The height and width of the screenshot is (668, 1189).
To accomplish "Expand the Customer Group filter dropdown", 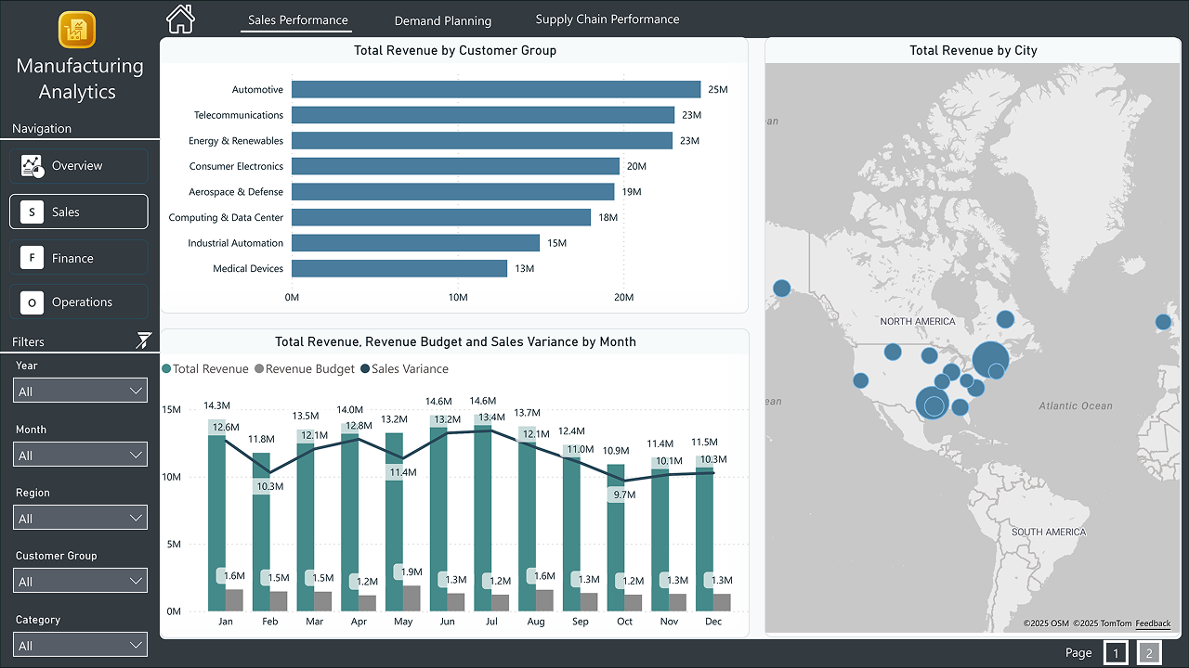I will 80,580.
